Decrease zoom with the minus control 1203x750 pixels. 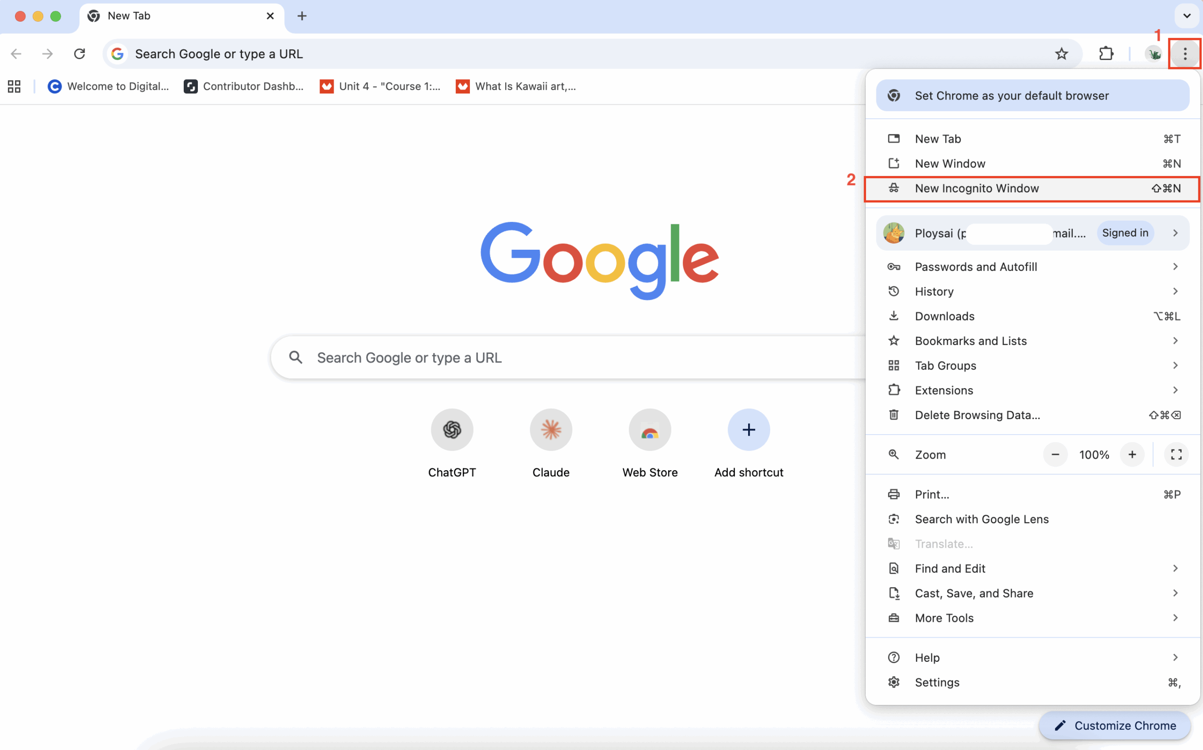(x=1055, y=454)
